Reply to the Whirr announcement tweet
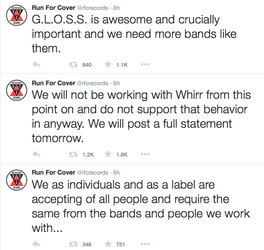 tap(36, 154)
